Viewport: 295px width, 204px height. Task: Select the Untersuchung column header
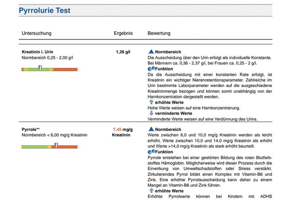point(37,33)
